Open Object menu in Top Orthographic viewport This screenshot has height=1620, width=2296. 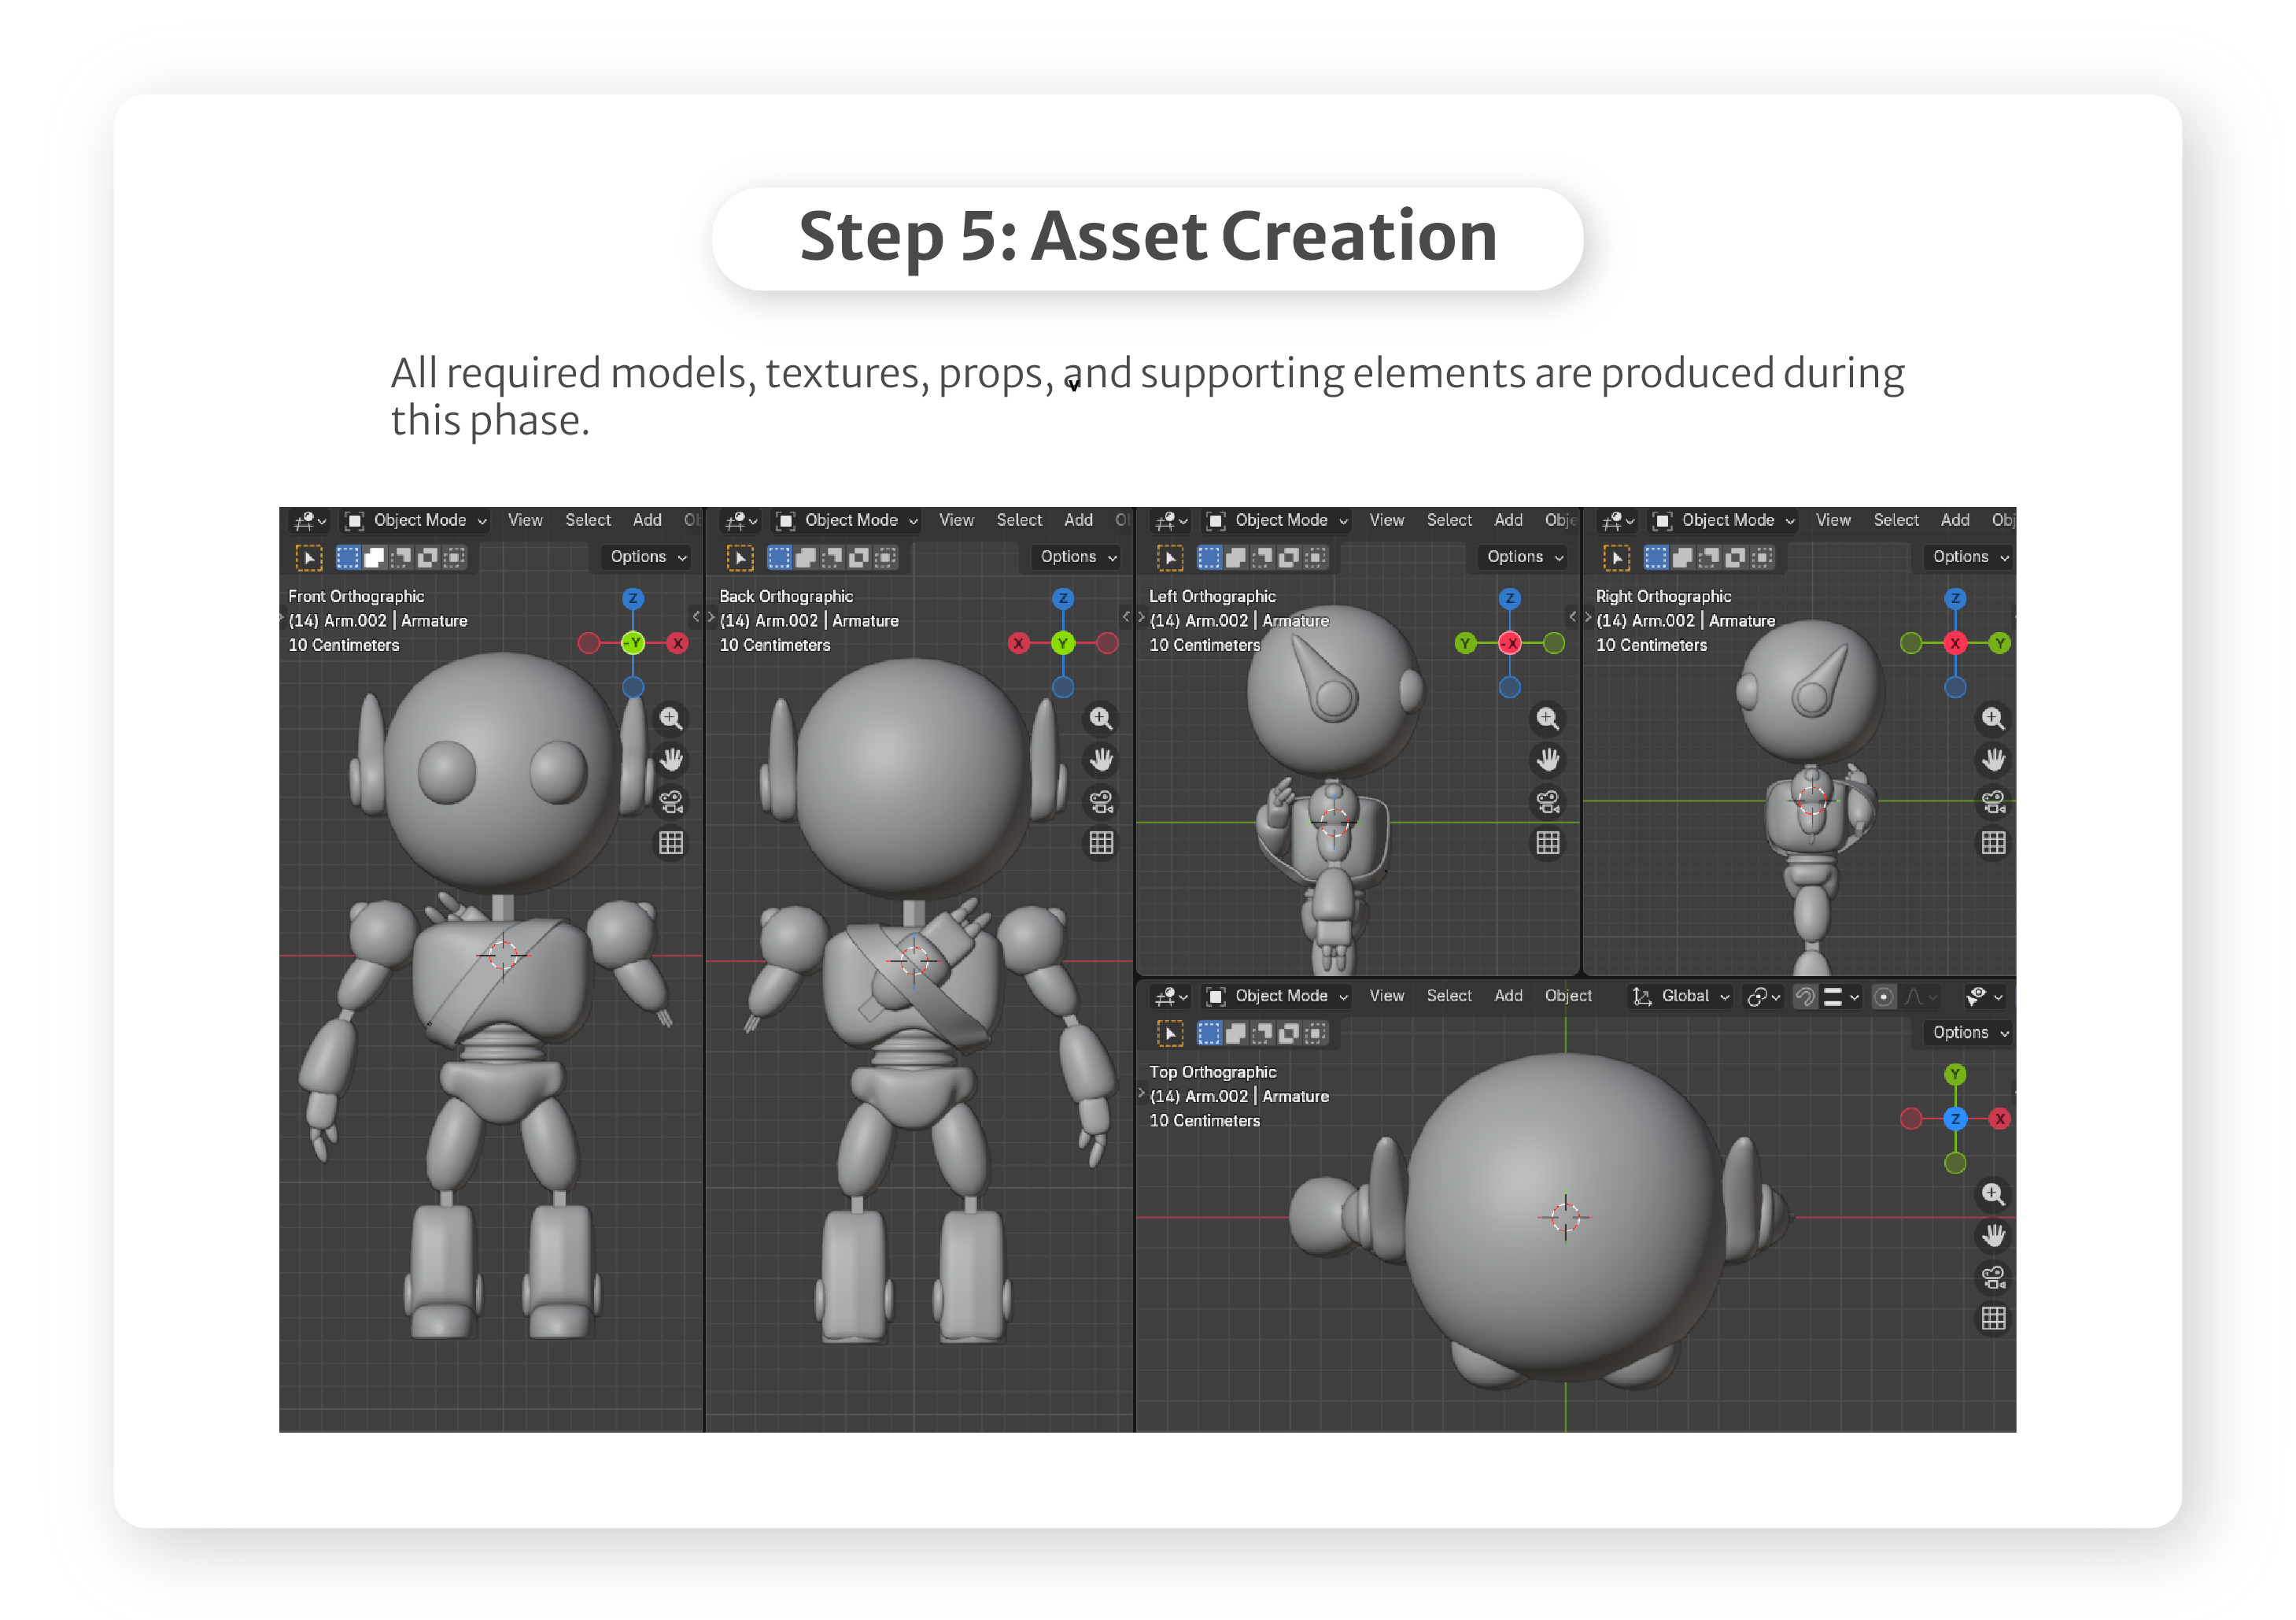[1567, 996]
